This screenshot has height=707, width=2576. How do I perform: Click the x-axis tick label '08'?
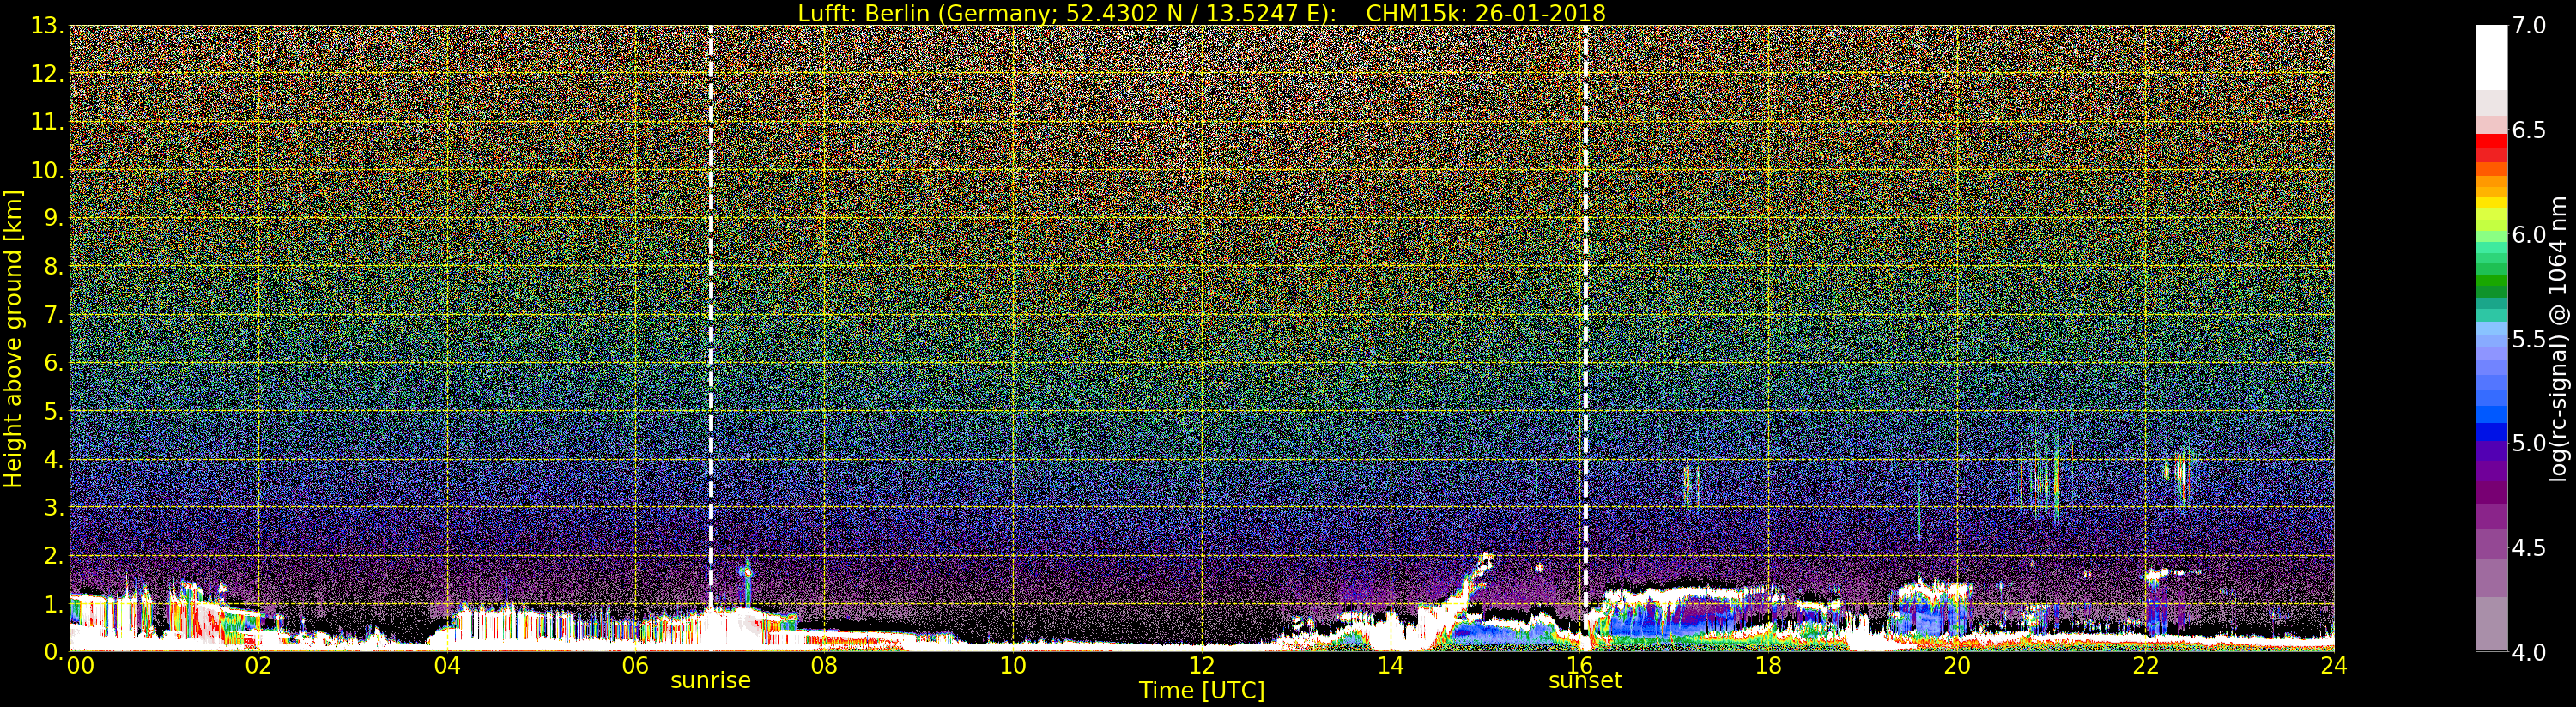tap(824, 666)
